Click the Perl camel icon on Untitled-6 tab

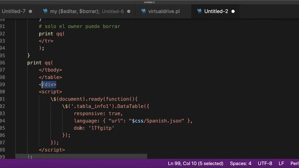click(x=45, y=11)
